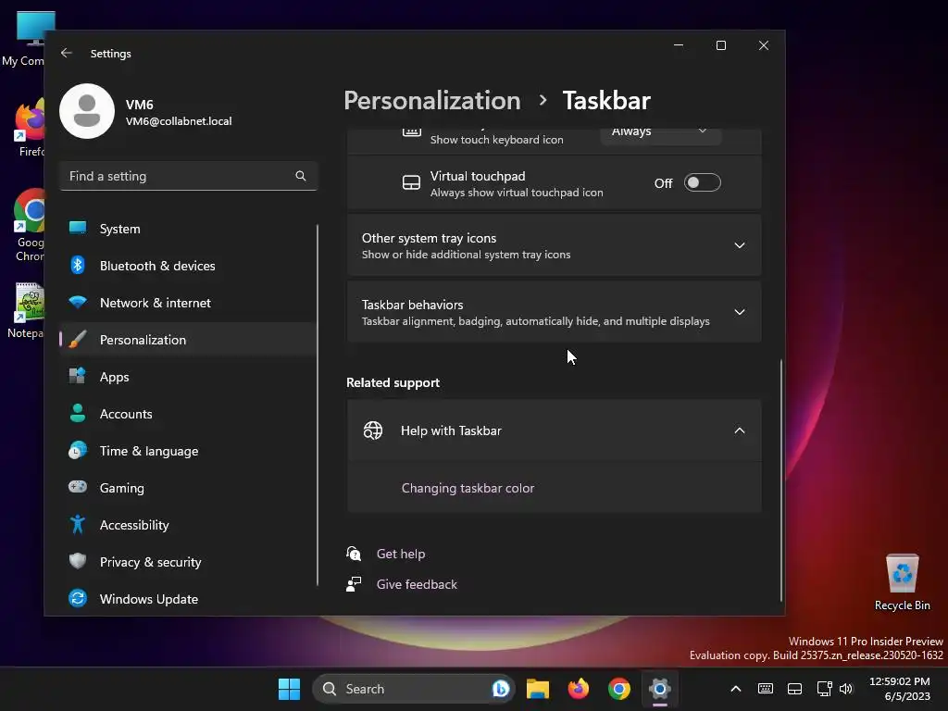Click the Give feedback link

point(417,584)
